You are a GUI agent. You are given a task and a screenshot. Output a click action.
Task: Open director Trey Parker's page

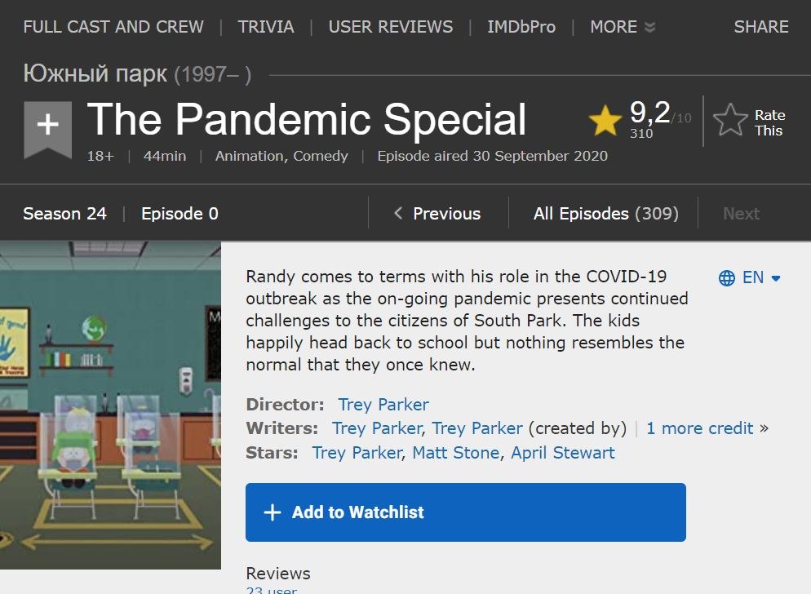(383, 404)
